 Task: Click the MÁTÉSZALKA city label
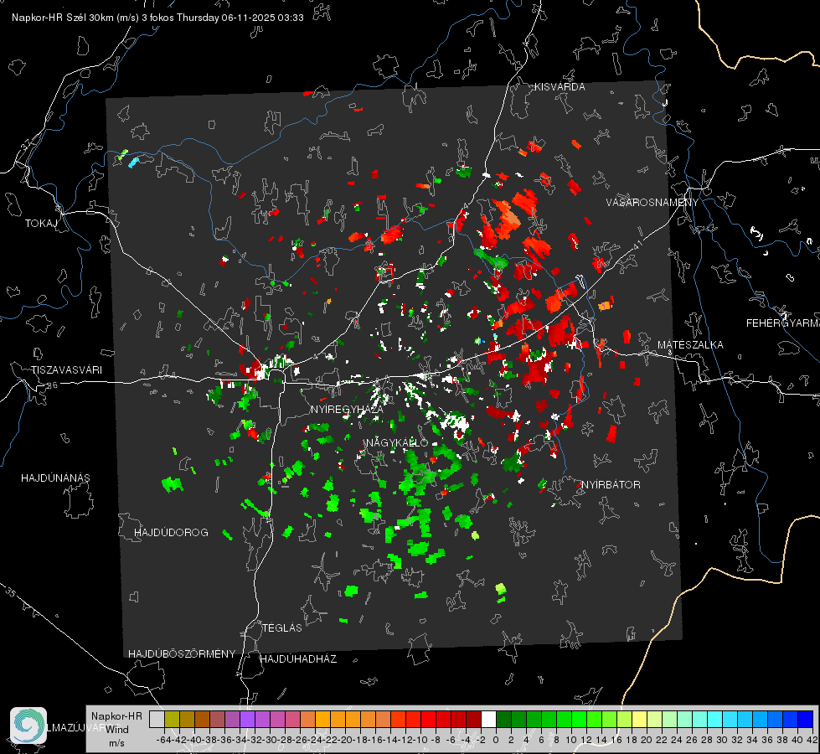coord(690,345)
